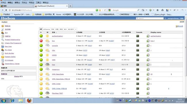Click storm weather icon in PlanMap-TEST row
This screenshot has height=105, width=187.
(x=47, y=93)
